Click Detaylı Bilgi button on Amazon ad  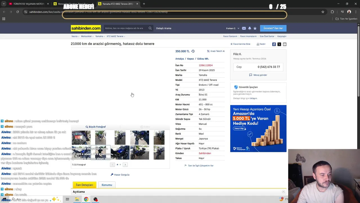(239, 128)
